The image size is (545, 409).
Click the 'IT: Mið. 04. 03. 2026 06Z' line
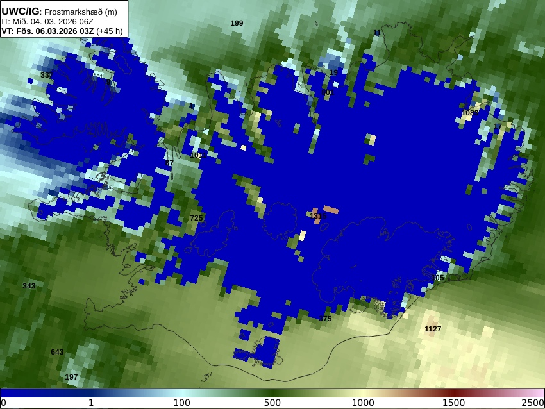[47, 22]
